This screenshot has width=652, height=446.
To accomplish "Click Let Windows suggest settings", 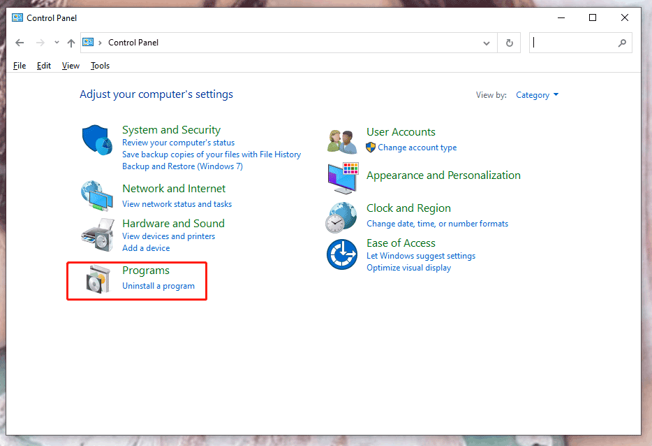I will 421,256.
